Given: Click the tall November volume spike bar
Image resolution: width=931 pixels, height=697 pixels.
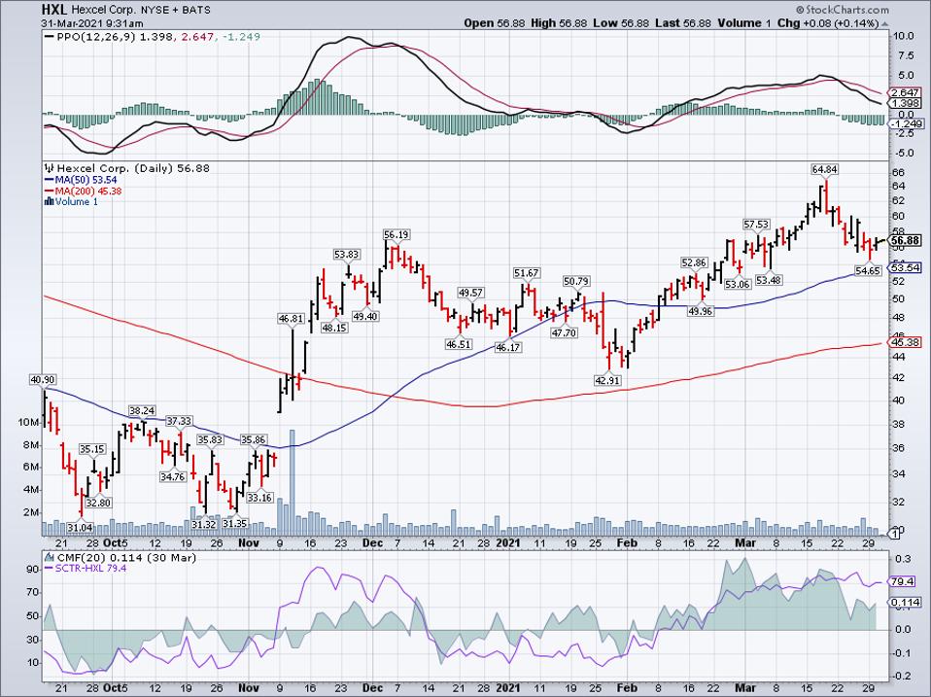Looking at the screenshot, I should click(x=292, y=482).
